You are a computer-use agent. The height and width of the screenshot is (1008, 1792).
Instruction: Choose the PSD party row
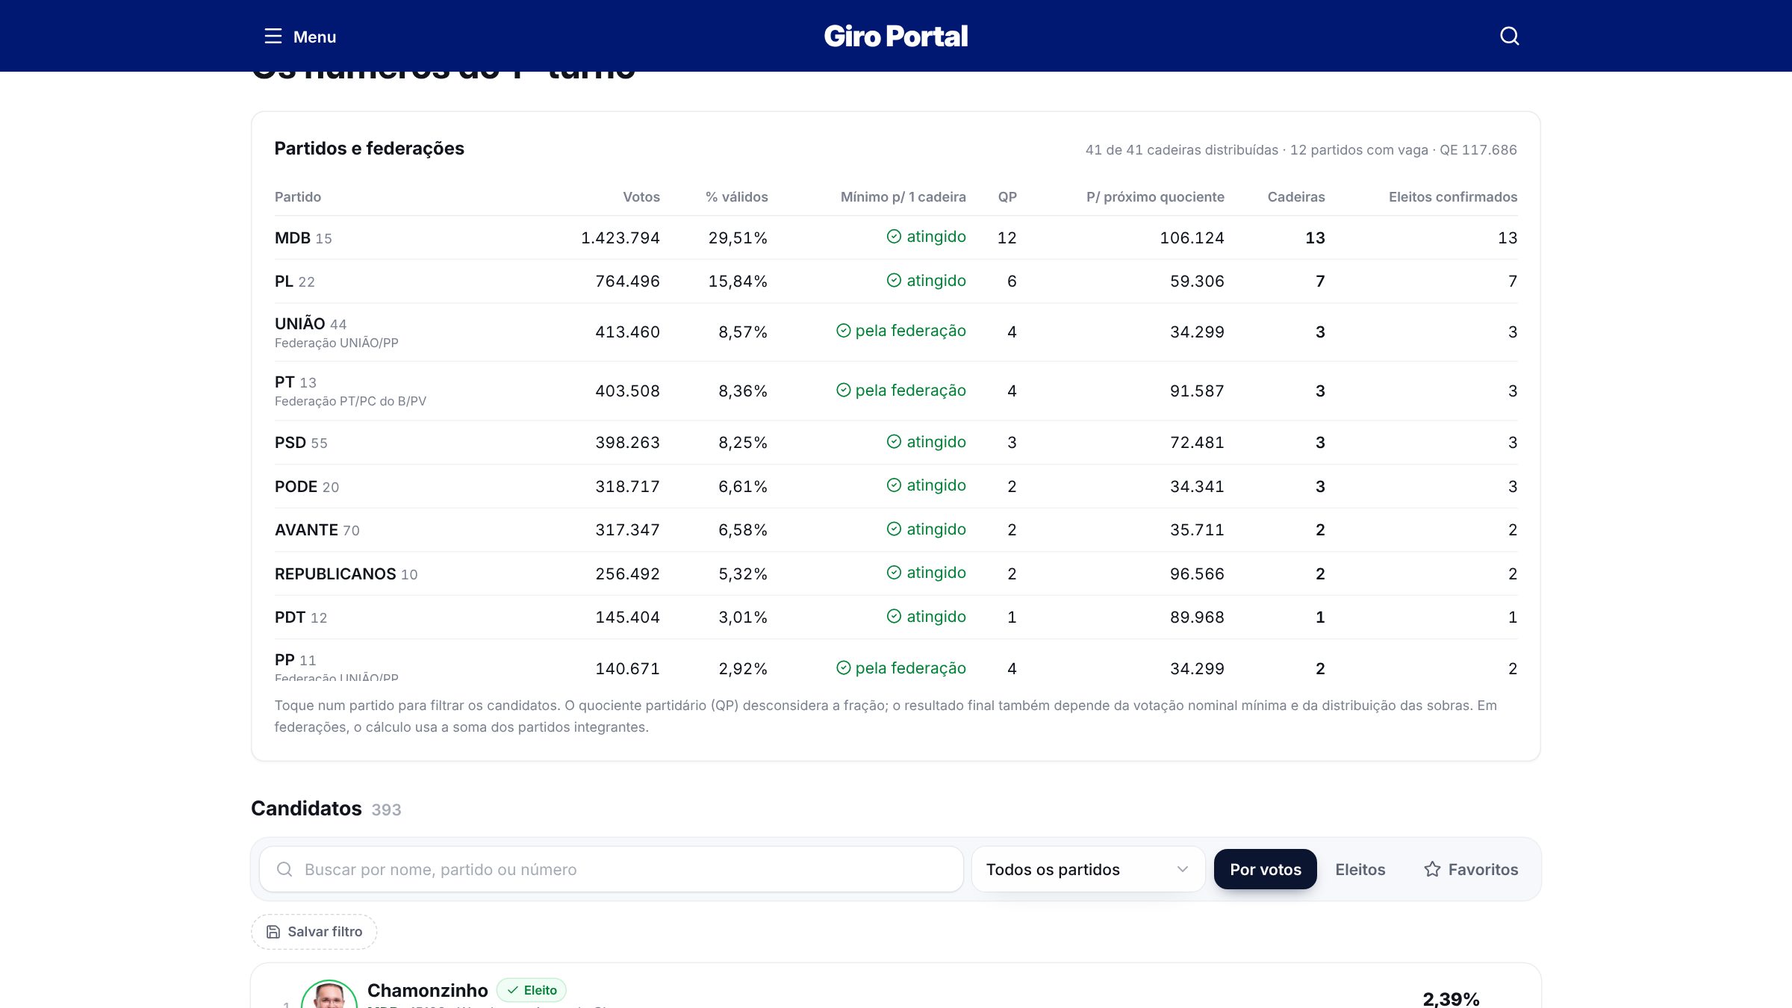[895, 443]
